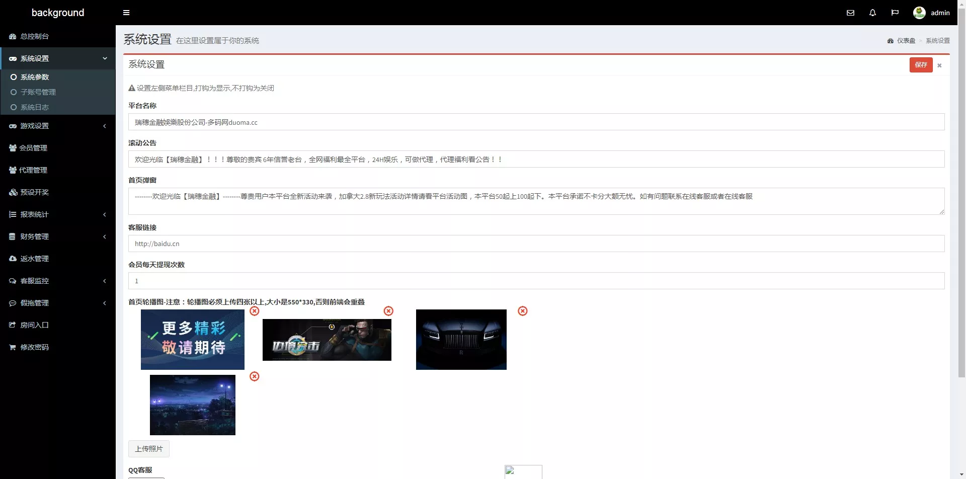Image resolution: width=966 pixels, height=479 pixels.
Task: Select the 返水管理 droplet icon in sidebar
Action: coord(13,258)
